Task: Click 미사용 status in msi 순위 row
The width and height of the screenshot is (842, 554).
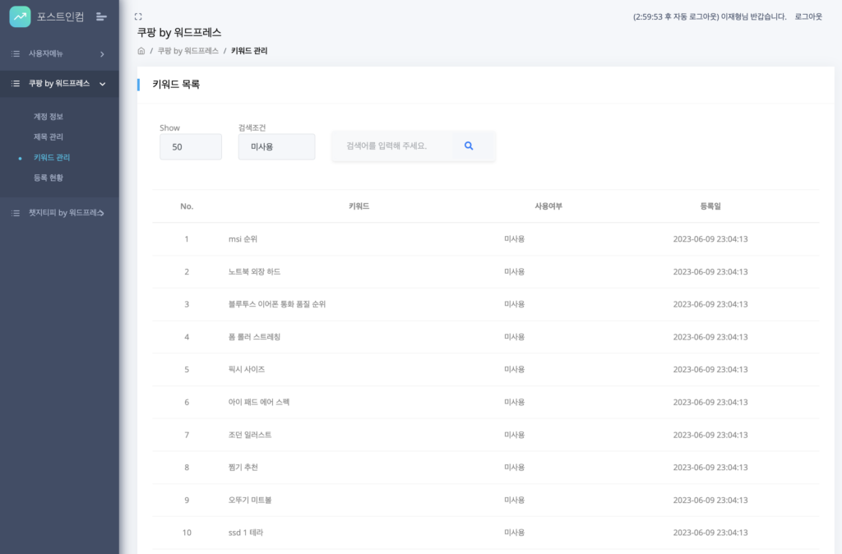Action: coord(515,239)
